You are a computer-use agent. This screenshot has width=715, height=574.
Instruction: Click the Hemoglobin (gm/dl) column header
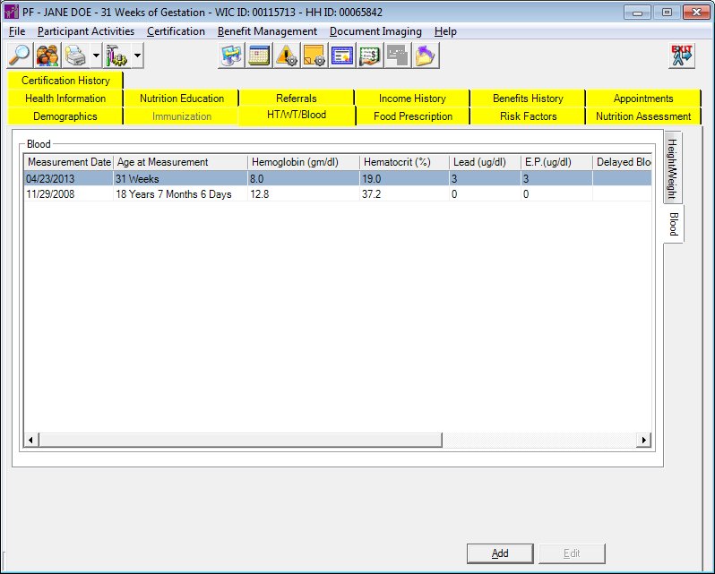point(303,162)
